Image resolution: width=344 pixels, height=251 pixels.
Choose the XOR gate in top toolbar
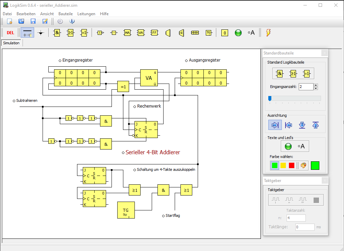84,33
